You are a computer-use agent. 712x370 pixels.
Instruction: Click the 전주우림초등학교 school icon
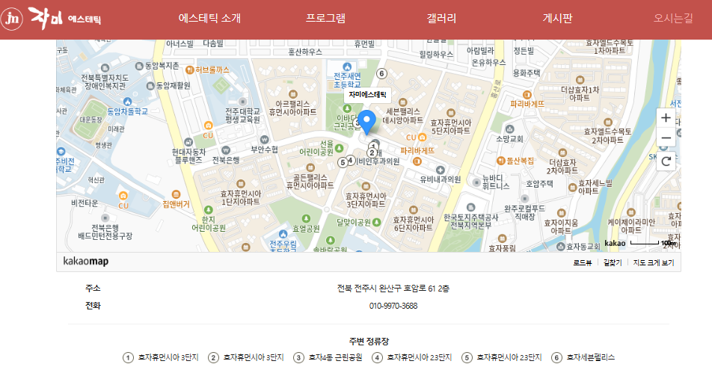tap(283, 234)
